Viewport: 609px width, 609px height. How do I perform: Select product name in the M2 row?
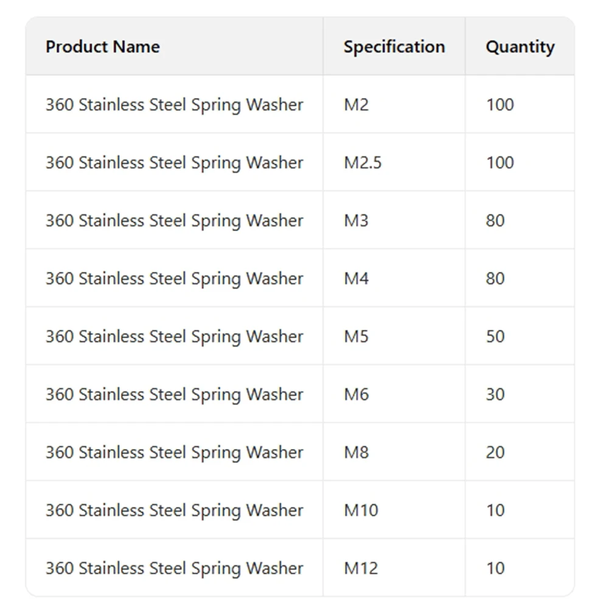click(x=174, y=105)
